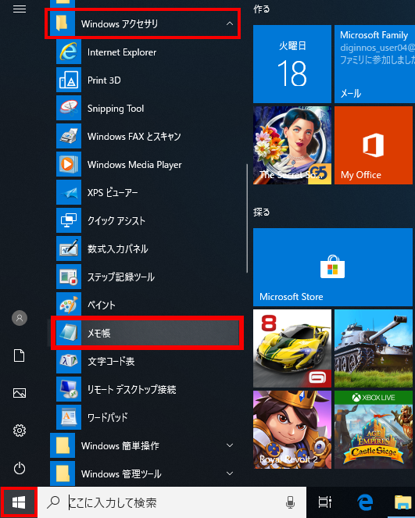Open the tank game tile

point(374,348)
